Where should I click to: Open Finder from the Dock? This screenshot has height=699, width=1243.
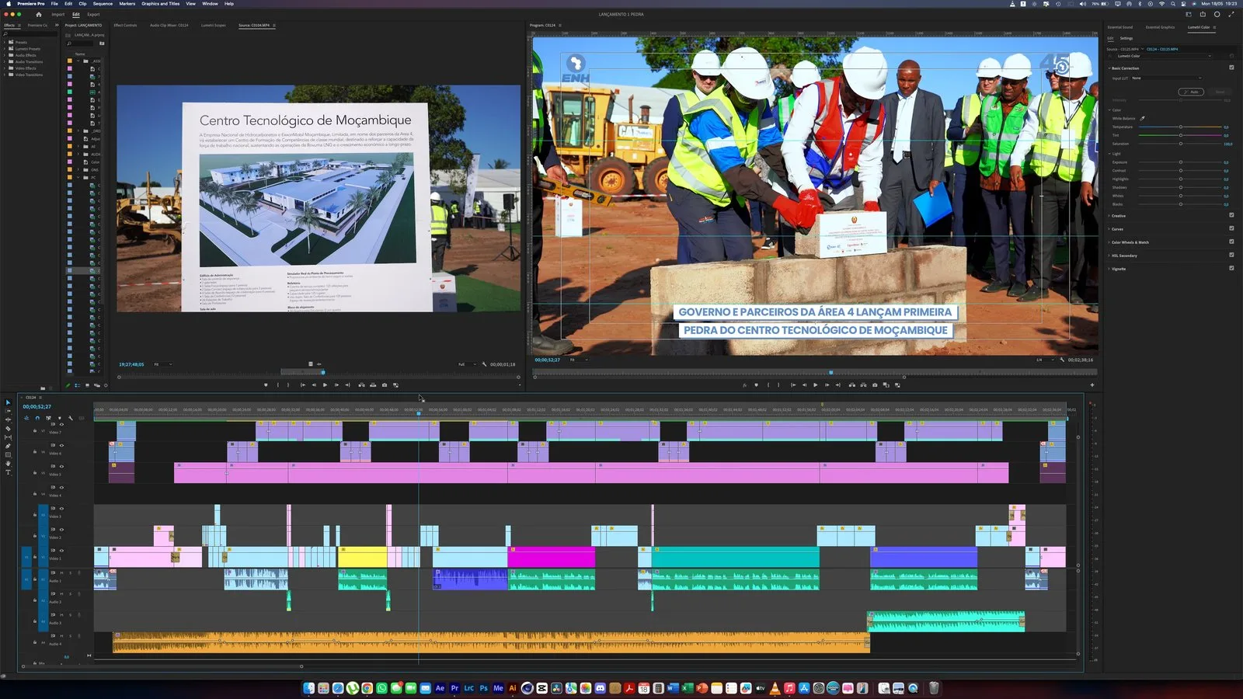coord(308,688)
